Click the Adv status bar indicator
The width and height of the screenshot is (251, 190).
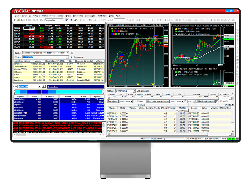pos(229,139)
